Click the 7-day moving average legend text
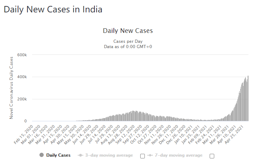253x163 pixels. [179, 155]
